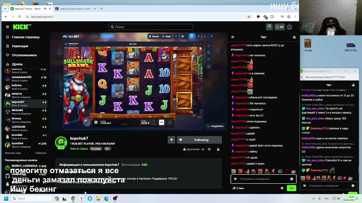Click the 18+ tag
Viewport: 362px width, 203px height.
[107, 149]
